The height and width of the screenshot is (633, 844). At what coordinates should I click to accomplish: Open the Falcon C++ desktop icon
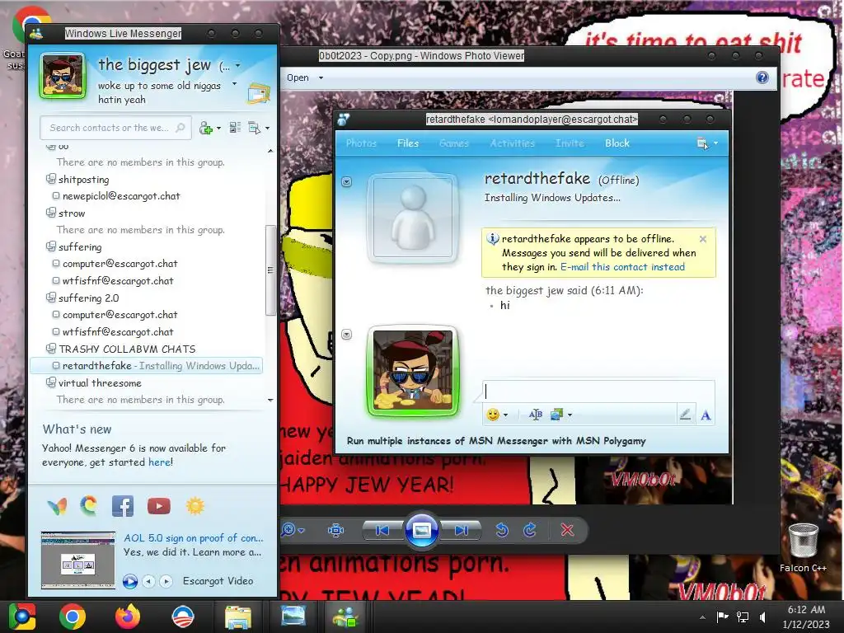tap(803, 547)
